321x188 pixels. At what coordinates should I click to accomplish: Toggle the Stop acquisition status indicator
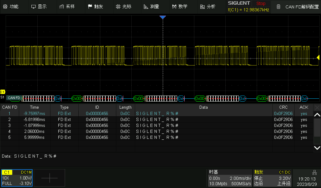[260, 3]
